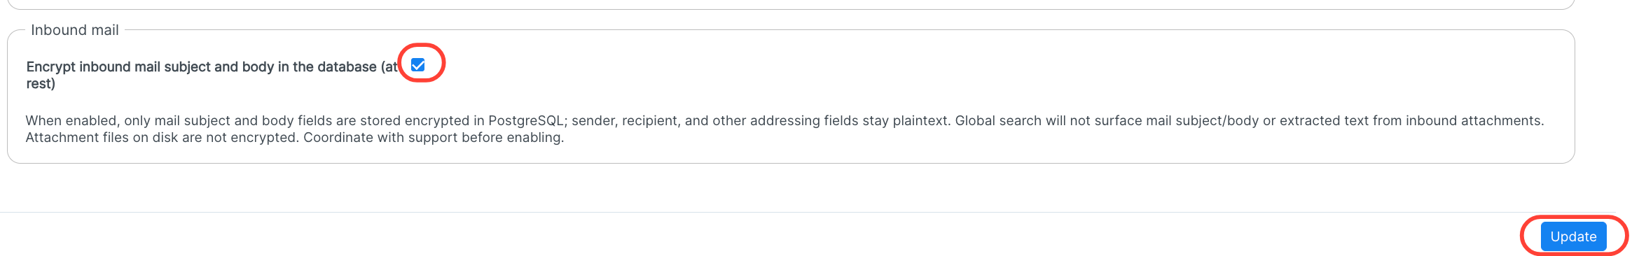Screen dimensions: 1632x256
Task: Click the word 'PostgreSQL' in the help text
Action: pos(526,120)
